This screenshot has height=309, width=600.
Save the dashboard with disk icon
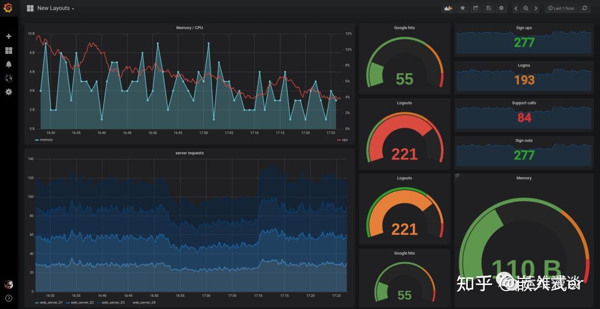click(x=488, y=8)
